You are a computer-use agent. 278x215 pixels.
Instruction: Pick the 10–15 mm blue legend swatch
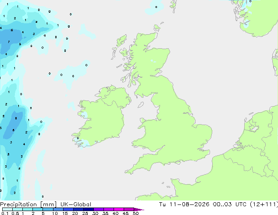coord(58,209)
